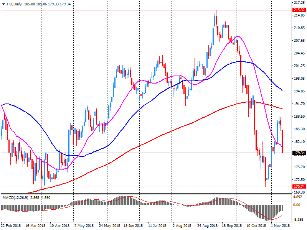307x230 pixels.
Task: Select the 217.25 price scale value
Action: tap(299, 3)
